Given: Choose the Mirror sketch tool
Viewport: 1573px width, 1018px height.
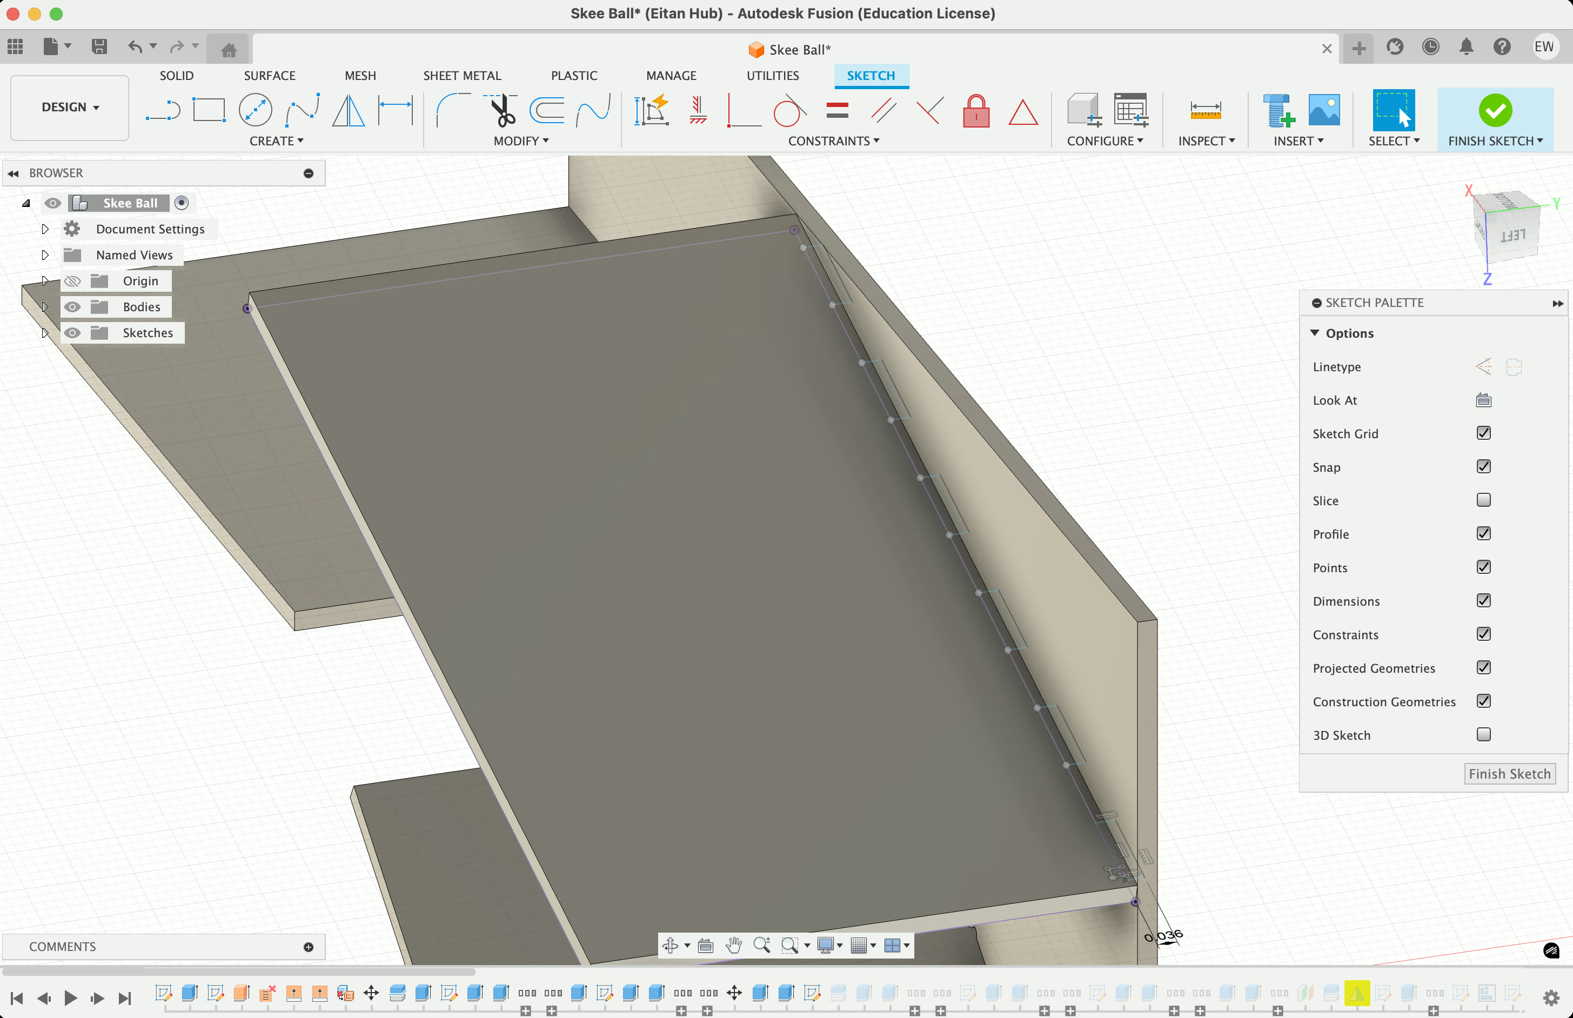Looking at the screenshot, I should coord(347,110).
